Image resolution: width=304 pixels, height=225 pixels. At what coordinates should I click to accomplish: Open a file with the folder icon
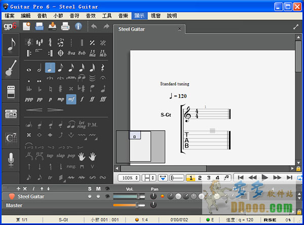coord(40,26)
